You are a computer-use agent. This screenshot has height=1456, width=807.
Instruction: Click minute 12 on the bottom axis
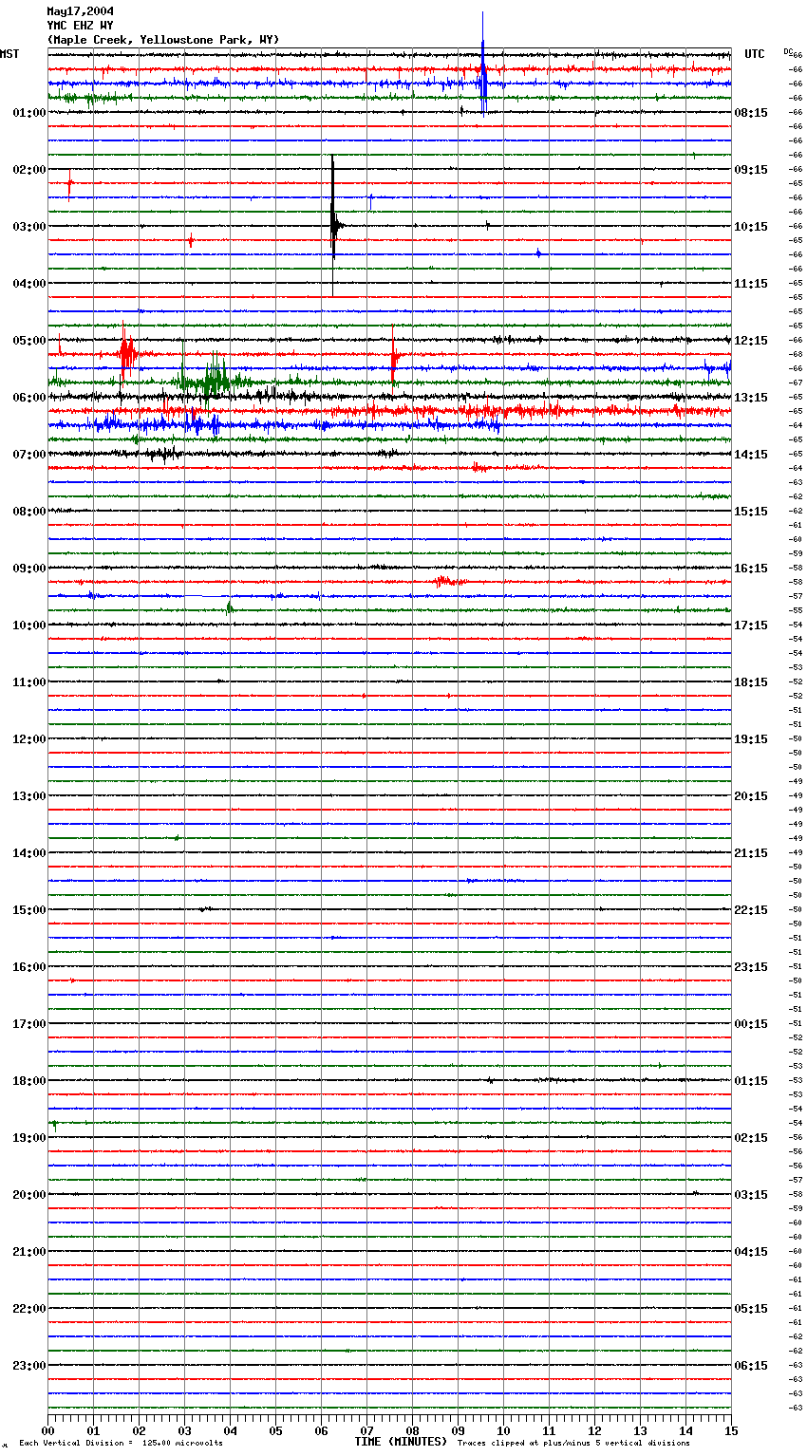pyautogui.click(x=594, y=1430)
